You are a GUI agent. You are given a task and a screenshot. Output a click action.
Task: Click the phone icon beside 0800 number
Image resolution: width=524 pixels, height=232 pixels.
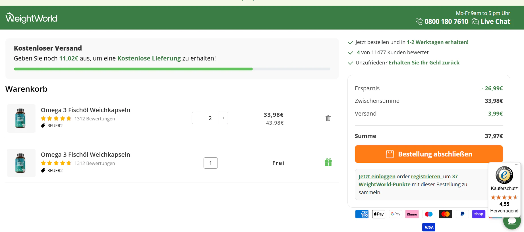(419, 22)
